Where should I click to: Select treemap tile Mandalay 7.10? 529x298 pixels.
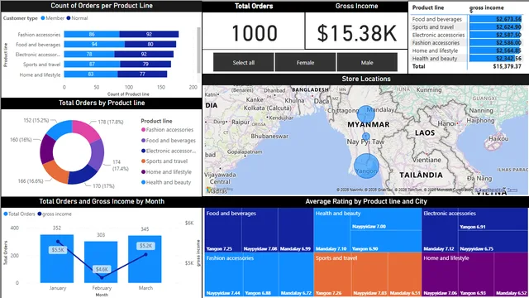[x=332, y=230]
